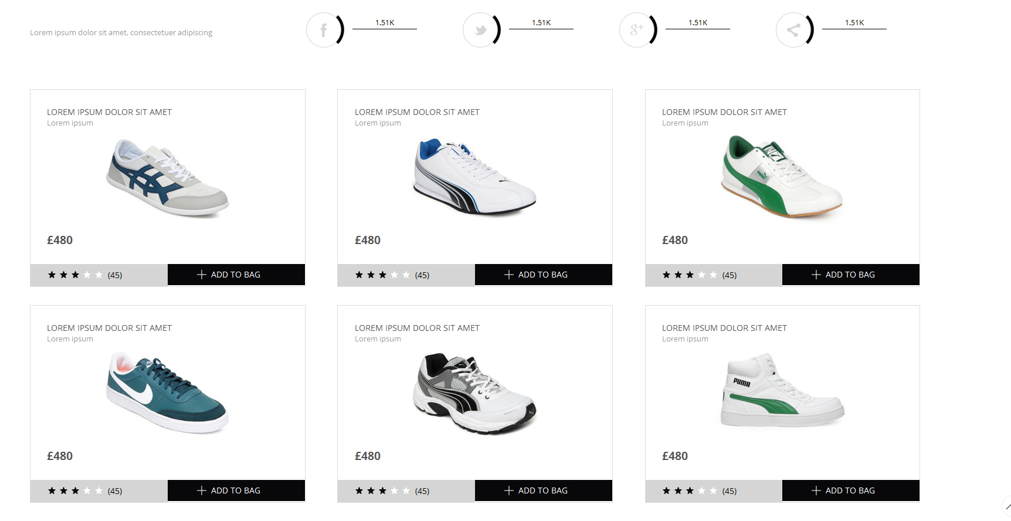Click the Twitter bird icon
The image size is (1011, 521).
point(480,30)
